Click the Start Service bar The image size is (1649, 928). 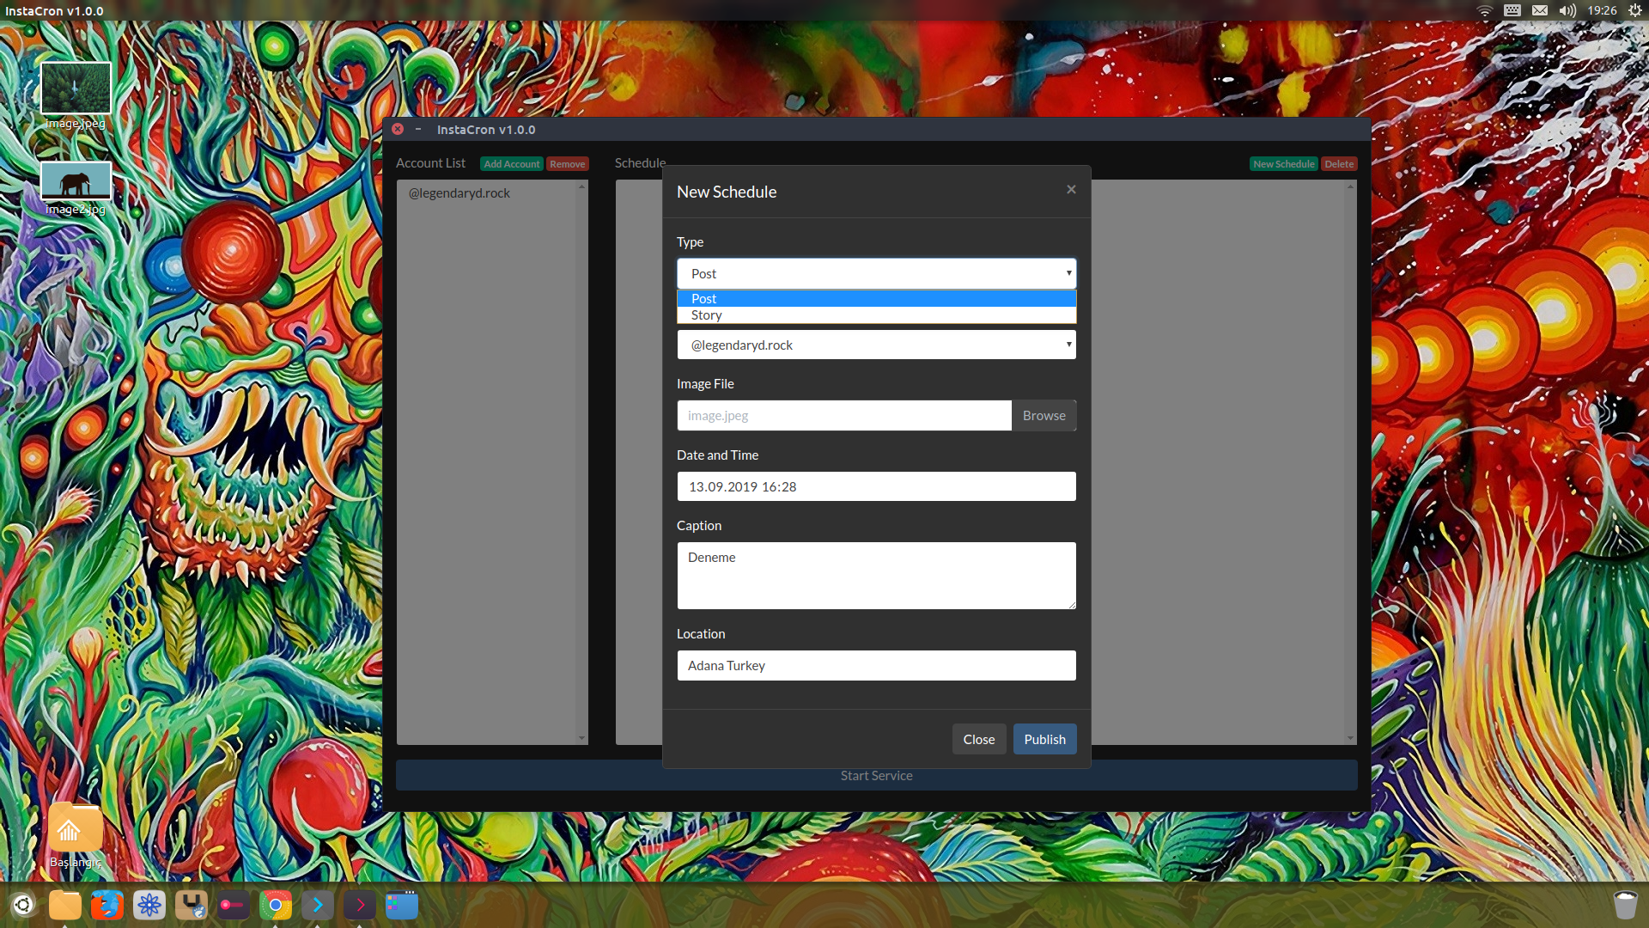click(x=877, y=775)
